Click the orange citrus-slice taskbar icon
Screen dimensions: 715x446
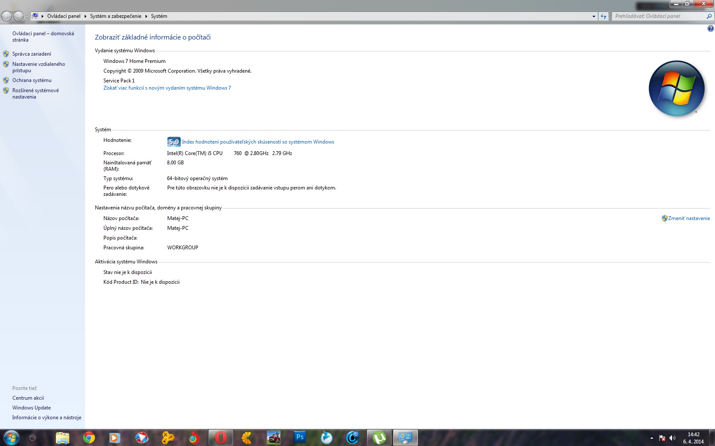coord(247,438)
